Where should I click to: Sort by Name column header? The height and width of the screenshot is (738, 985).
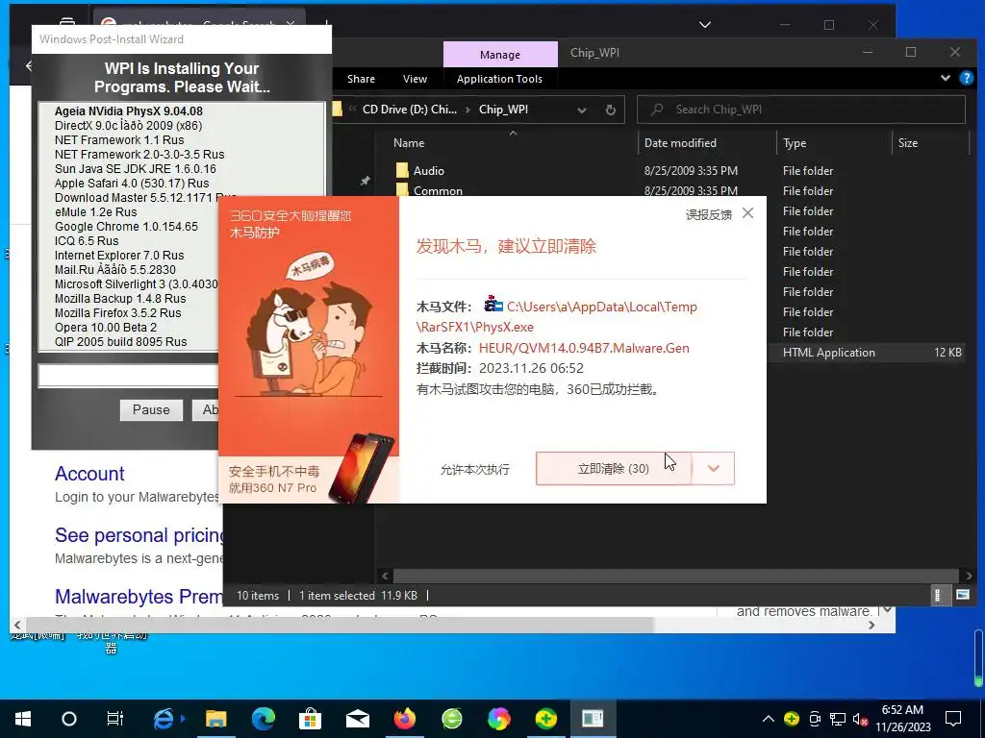click(409, 143)
